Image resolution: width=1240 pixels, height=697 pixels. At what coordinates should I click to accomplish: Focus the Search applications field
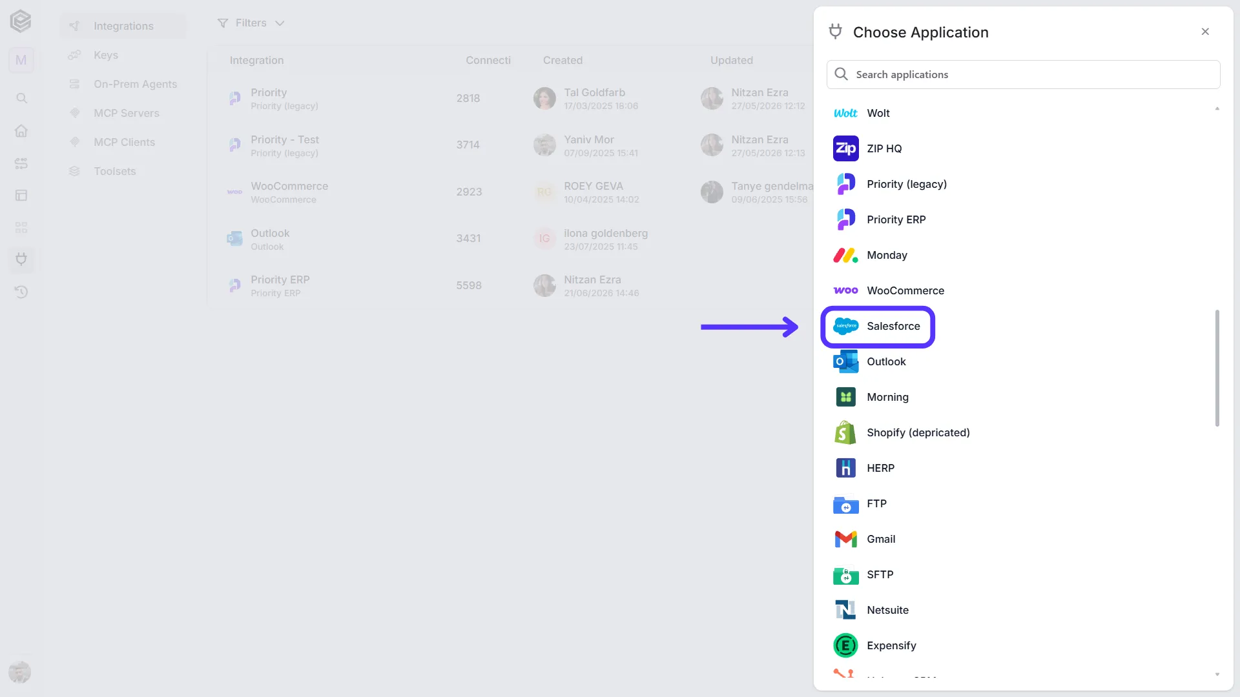[x=1023, y=74]
